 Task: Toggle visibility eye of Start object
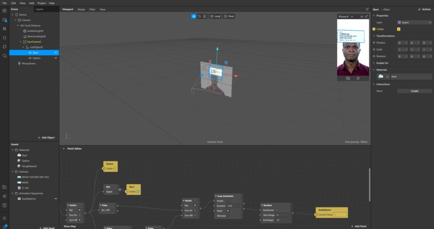pos(30,53)
